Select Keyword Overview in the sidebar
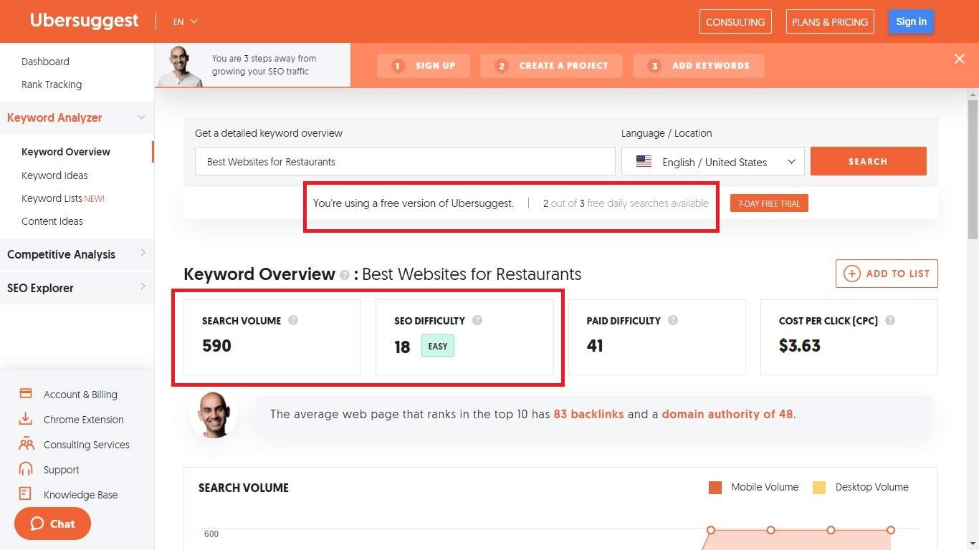 (x=66, y=152)
